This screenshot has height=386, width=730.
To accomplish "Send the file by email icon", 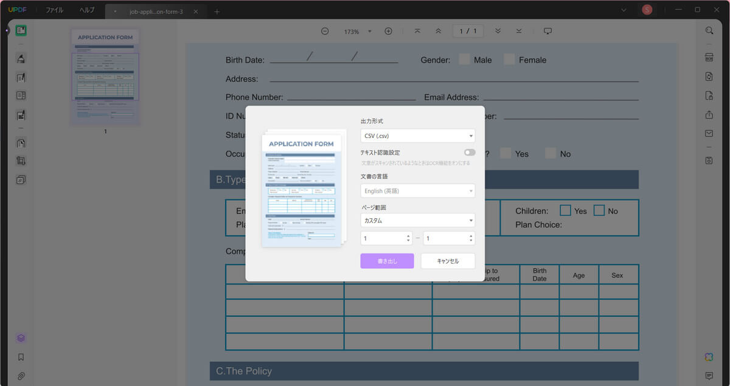I will 709,133.
